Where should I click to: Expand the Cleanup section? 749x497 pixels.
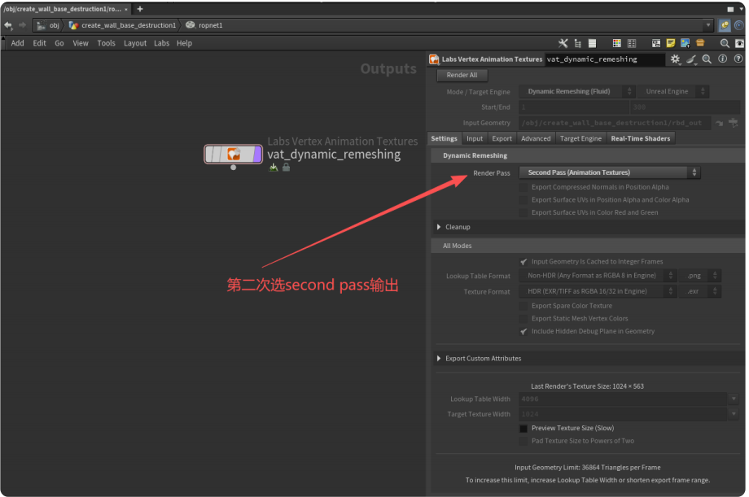click(440, 227)
